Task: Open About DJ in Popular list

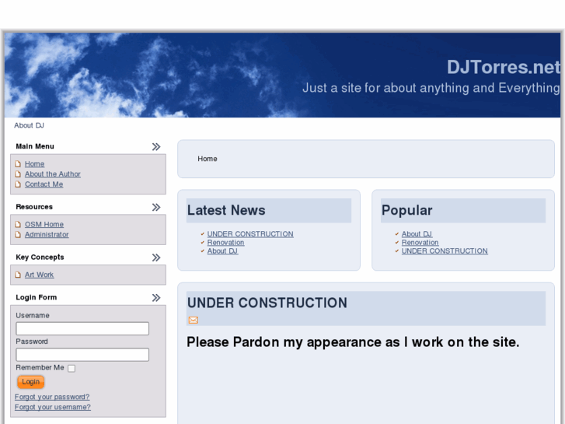Action: [x=417, y=234]
